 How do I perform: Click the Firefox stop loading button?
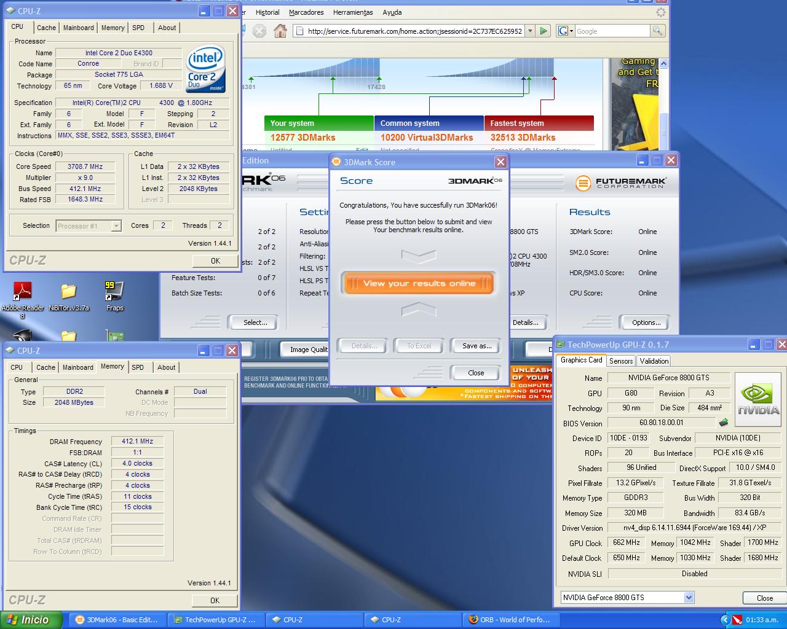pos(259,31)
